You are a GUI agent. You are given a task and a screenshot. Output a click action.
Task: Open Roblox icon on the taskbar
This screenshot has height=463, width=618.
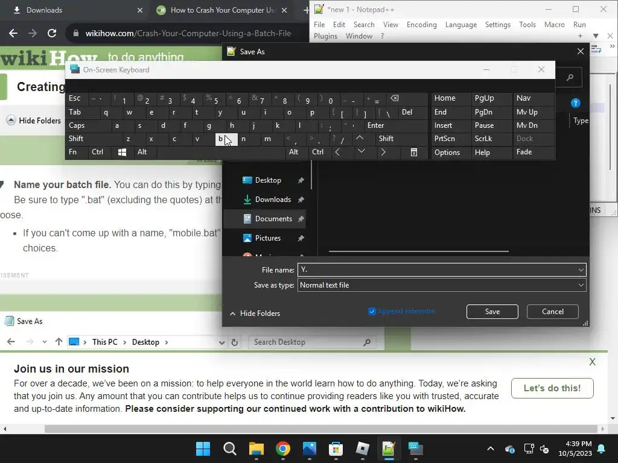click(x=362, y=449)
